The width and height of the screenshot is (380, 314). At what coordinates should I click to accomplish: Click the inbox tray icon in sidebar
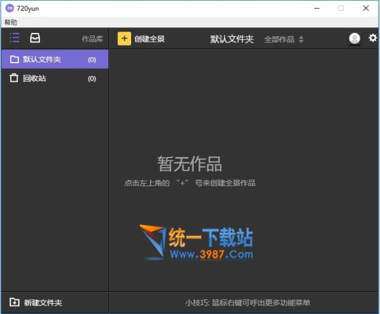click(35, 38)
